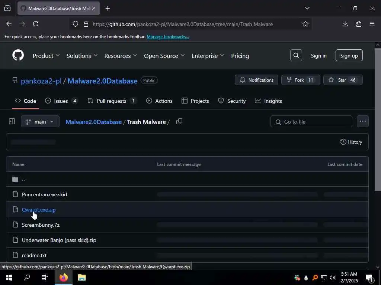
Task: Open the Firefox hamburger application menu
Action: coord(372,24)
